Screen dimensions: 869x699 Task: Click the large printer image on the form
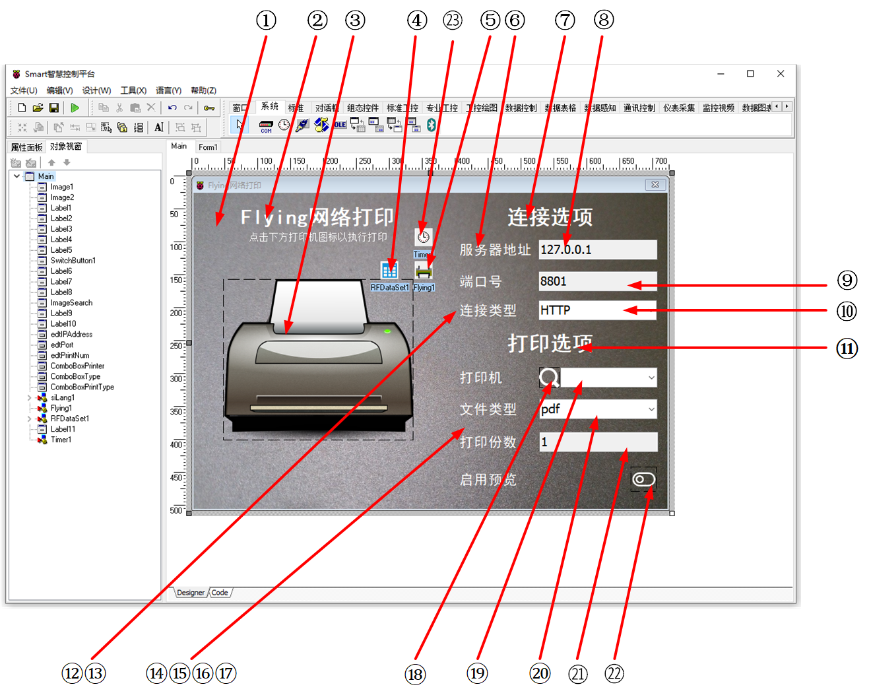click(x=319, y=359)
